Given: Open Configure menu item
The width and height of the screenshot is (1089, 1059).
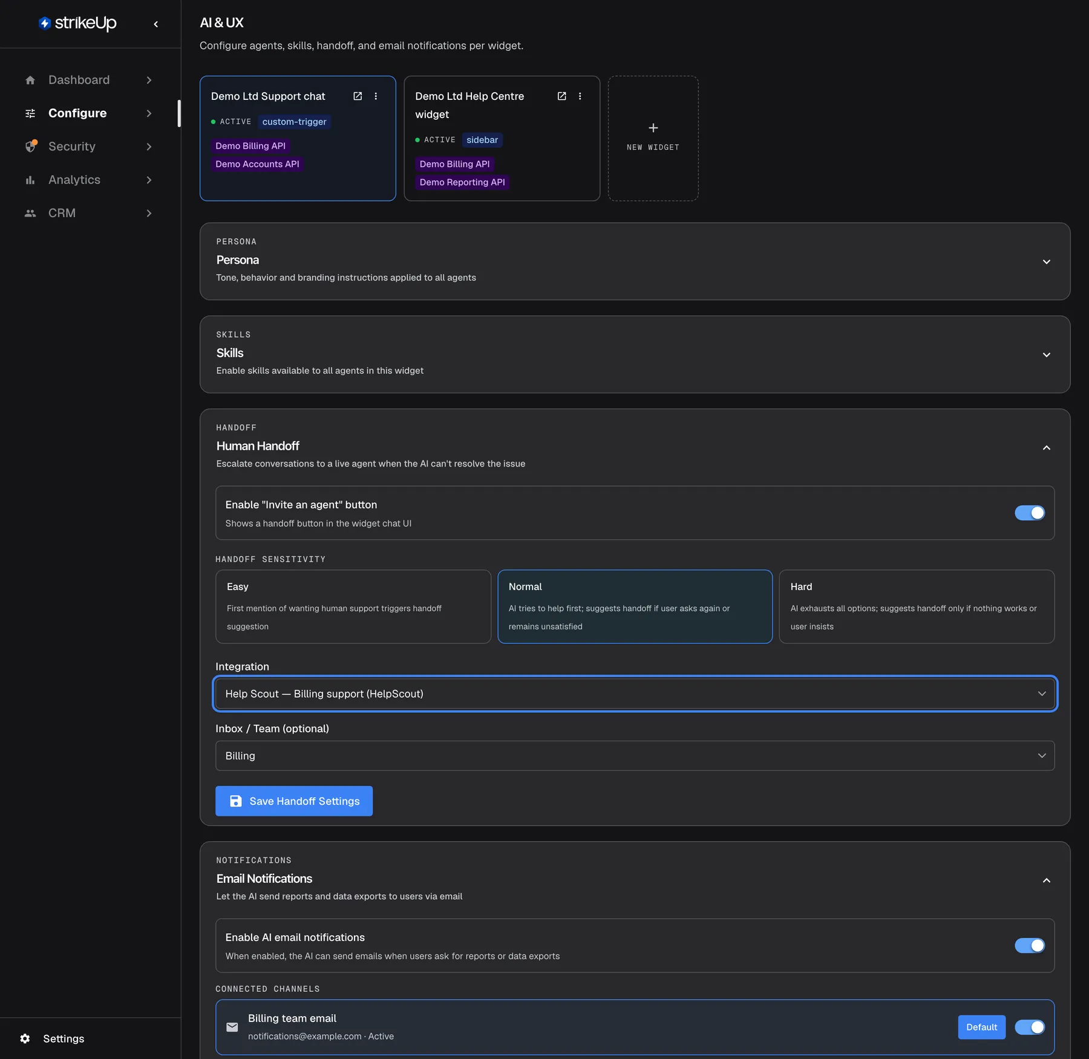Looking at the screenshot, I should click(89, 113).
